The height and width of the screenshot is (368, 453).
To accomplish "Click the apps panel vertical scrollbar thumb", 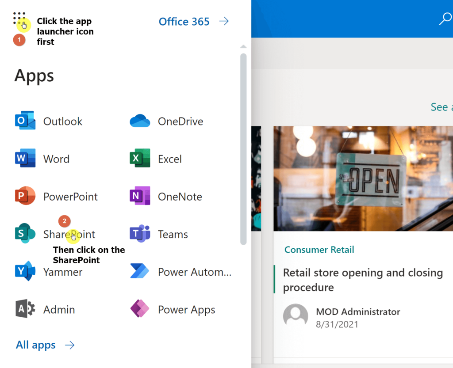I will 243,149.
